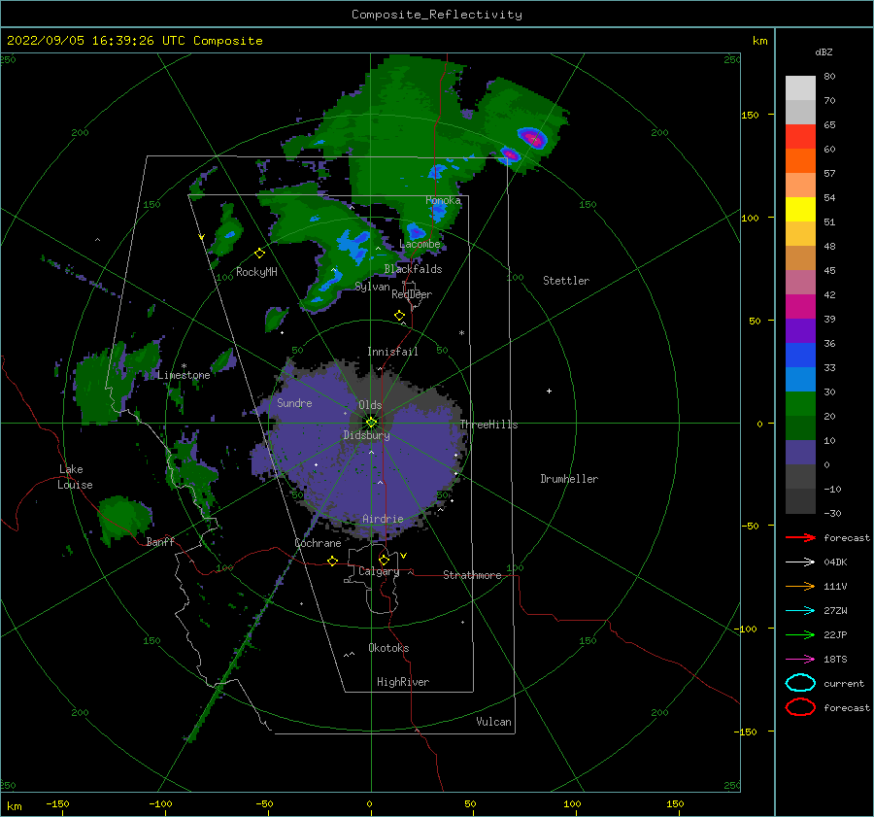Click the Strathmore city label
This screenshot has height=817, width=874.
(x=472, y=575)
